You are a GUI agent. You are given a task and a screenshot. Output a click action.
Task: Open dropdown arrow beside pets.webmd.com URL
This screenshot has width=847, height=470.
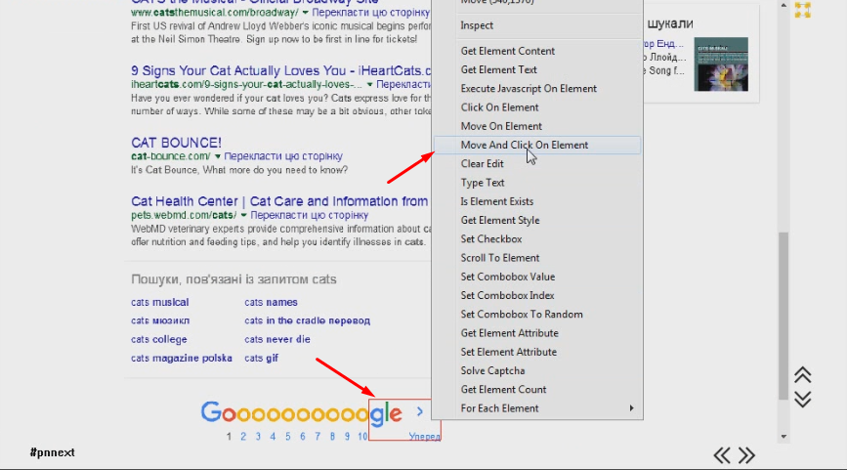[x=244, y=214]
